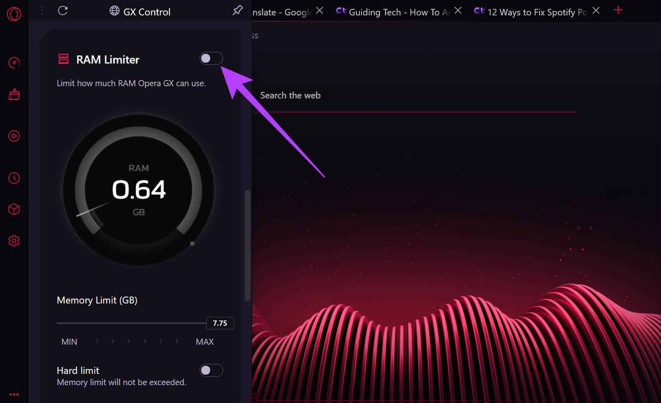Viewport: 661px width, 403px height.
Task: Reload the GX Control panel
Action: coord(63,11)
